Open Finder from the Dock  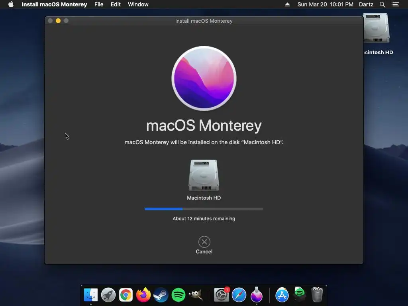91,295
